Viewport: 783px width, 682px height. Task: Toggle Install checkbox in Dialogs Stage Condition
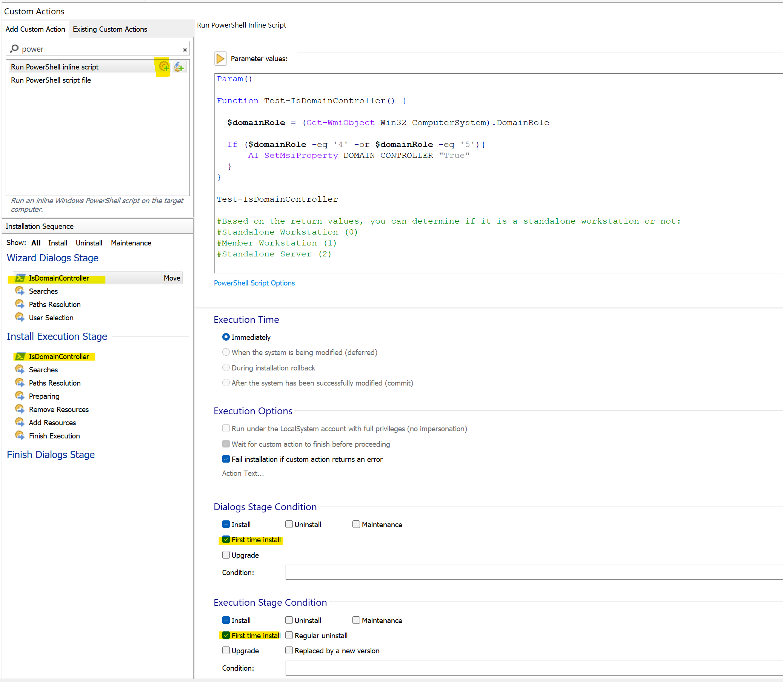pyautogui.click(x=226, y=525)
